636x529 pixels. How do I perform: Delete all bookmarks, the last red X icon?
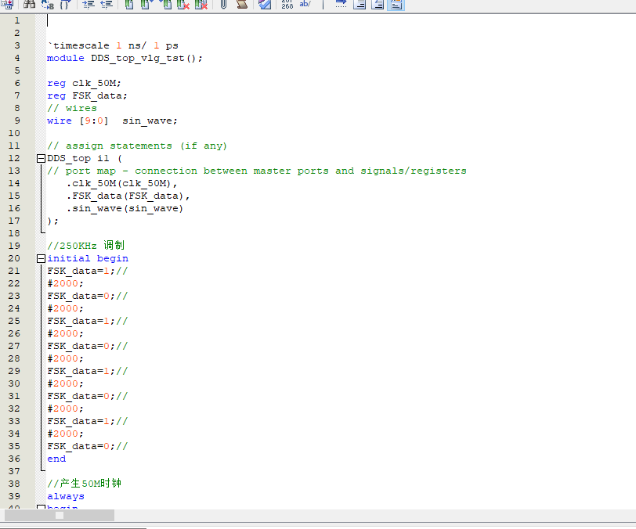coord(201,4)
